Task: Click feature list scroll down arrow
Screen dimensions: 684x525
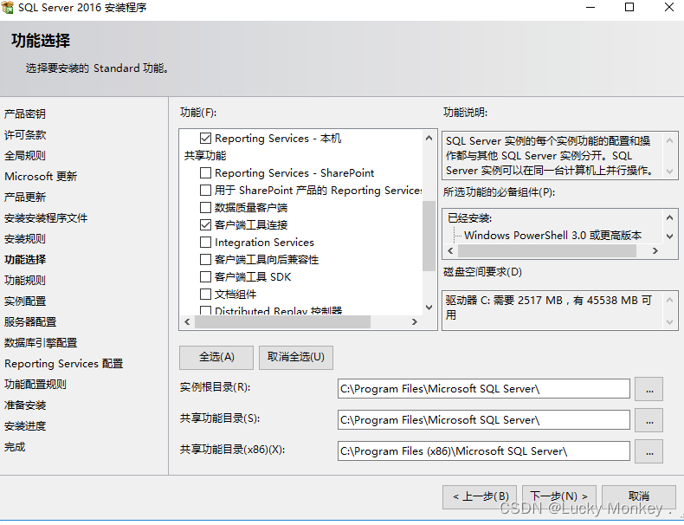Action: click(x=429, y=308)
